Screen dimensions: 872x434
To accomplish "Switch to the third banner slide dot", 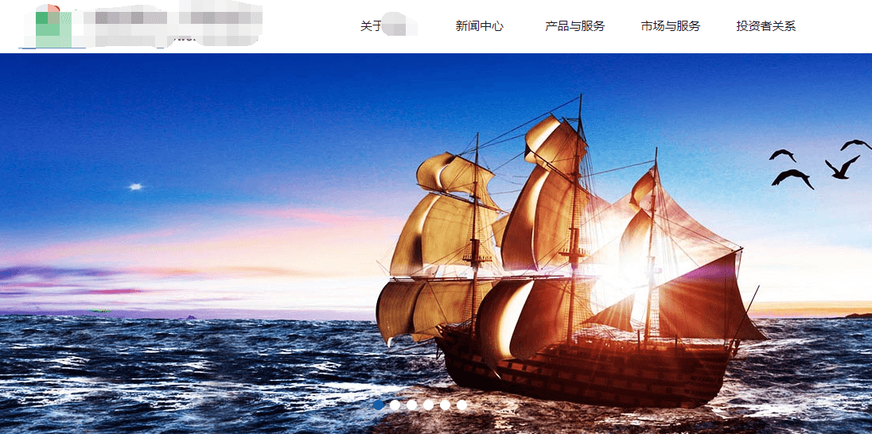I will pyautogui.click(x=411, y=405).
